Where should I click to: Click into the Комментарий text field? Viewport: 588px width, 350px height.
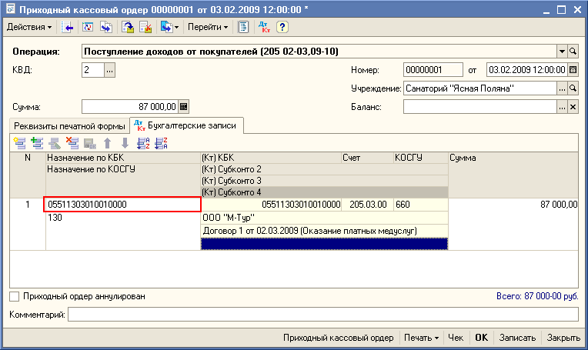coord(322,315)
